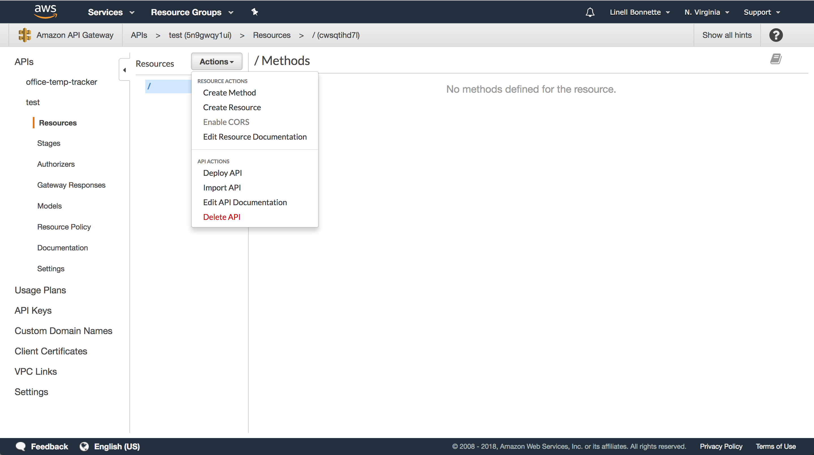814x455 pixels.
Task: Expand the Services dropdown menu
Action: pyautogui.click(x=111, y=12)
